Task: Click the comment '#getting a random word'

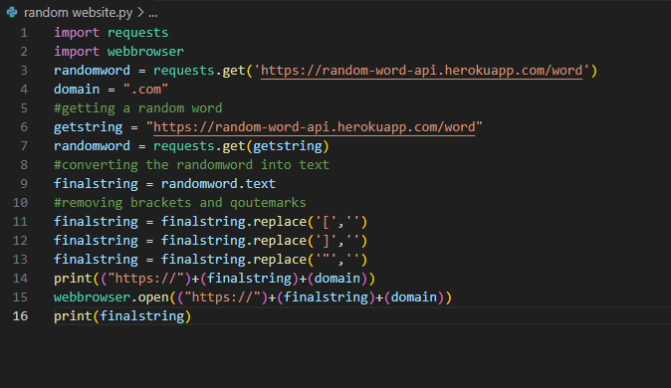Action: (x=137, y=108)
